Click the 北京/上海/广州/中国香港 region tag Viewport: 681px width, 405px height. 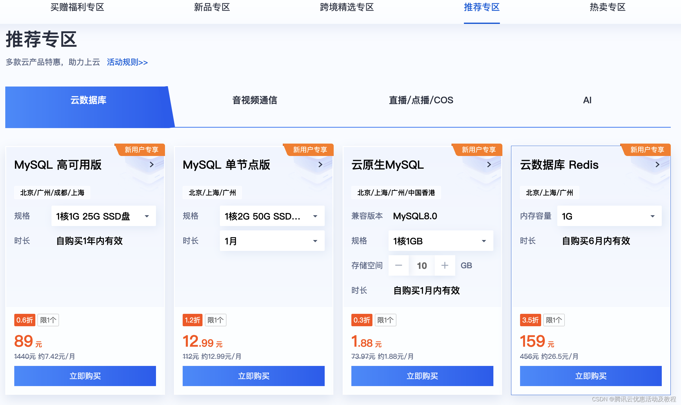396,193
